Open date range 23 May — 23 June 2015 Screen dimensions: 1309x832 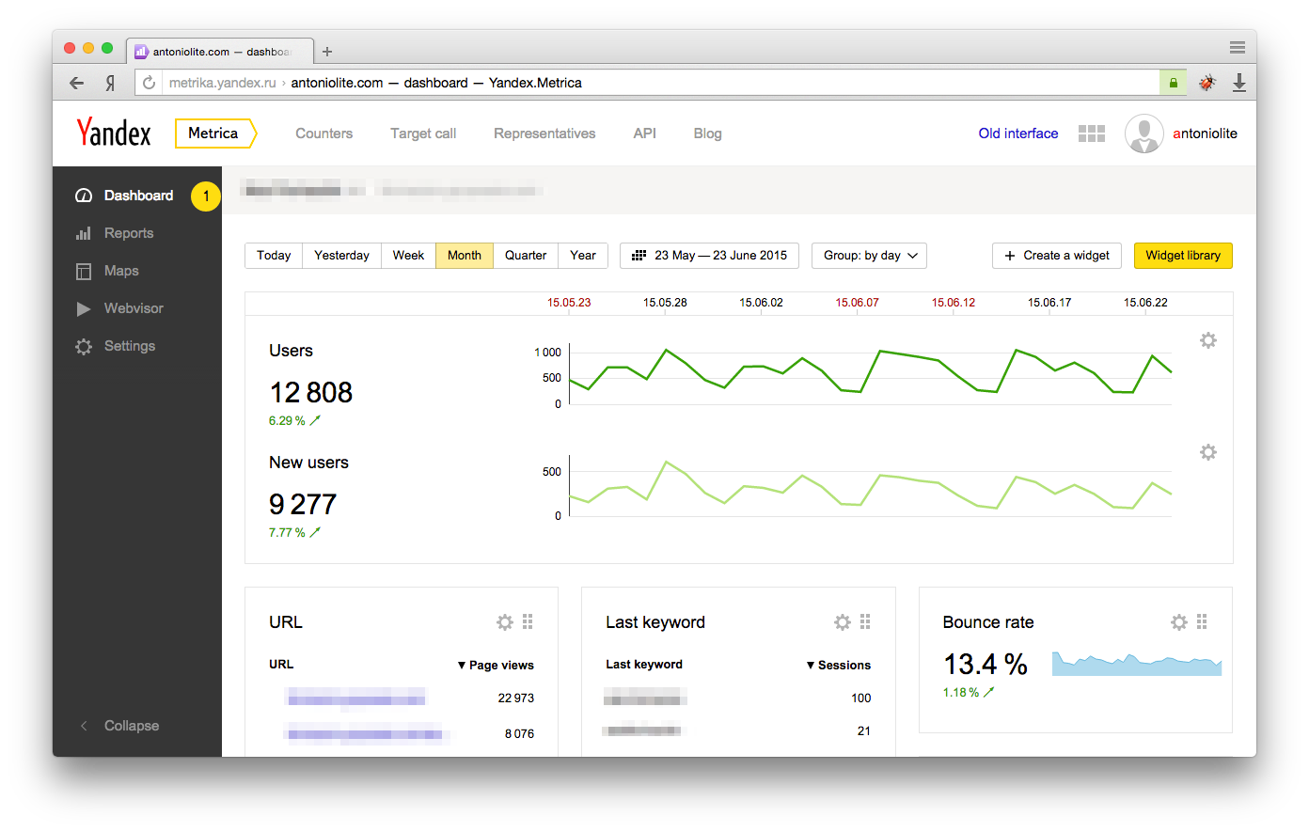710,256
